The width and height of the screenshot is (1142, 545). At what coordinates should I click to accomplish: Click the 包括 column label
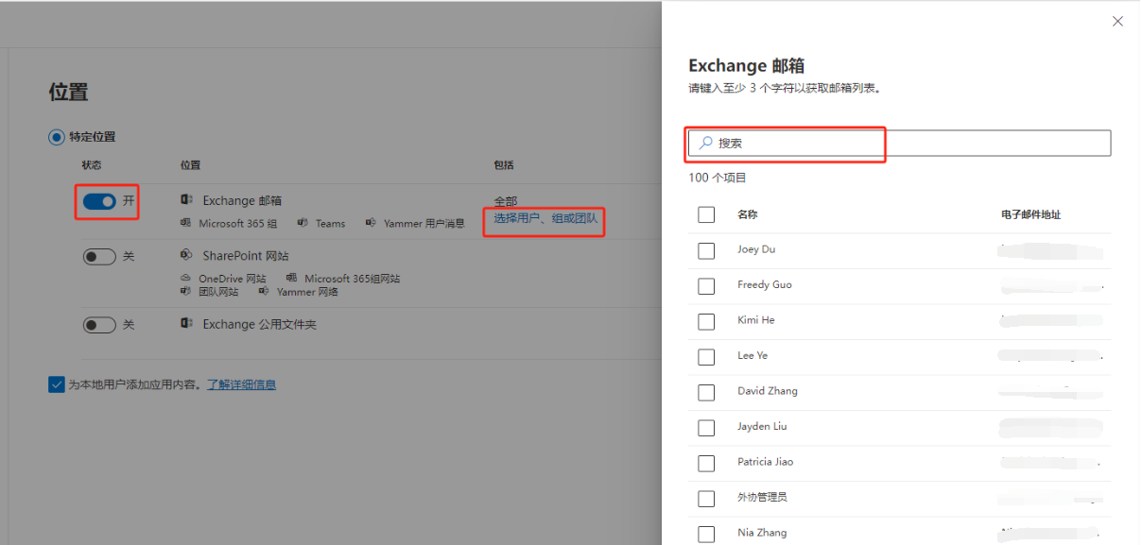pyautogui.click(x=504, y=165)
